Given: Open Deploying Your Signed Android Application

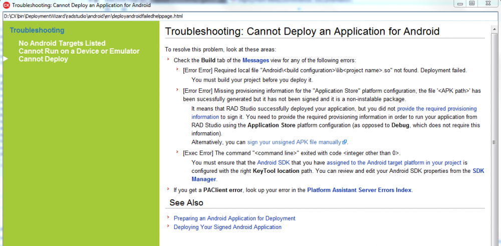Looking at the screenshot, I should tap(227, 227).
